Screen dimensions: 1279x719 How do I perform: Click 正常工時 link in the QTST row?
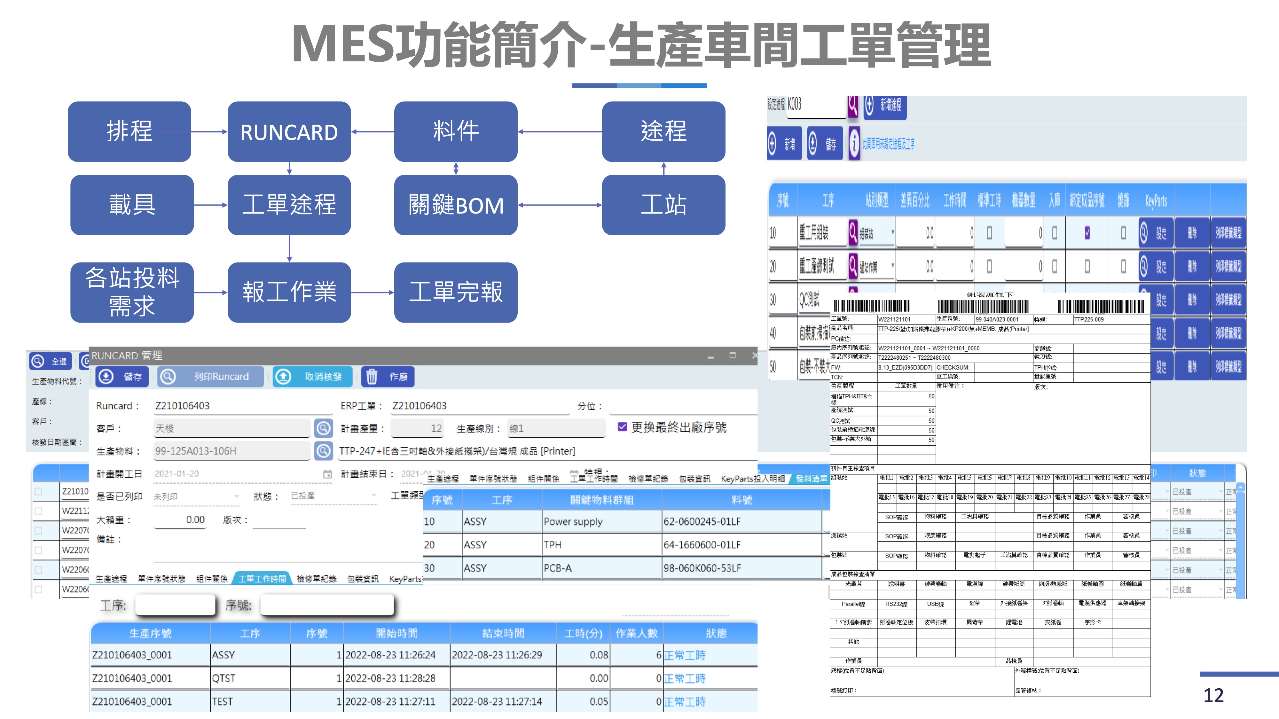[x=685, y=678]
